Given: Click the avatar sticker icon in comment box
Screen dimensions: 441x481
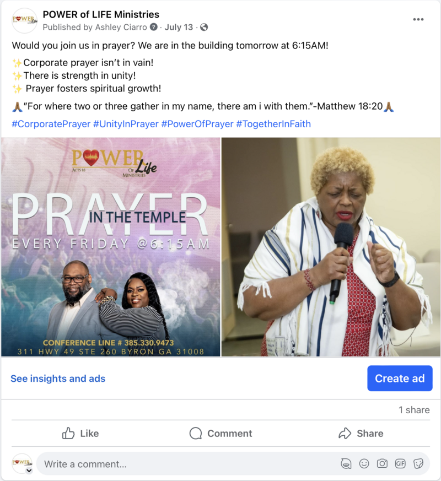Looking at the screenshot, I should pos(346,463).
